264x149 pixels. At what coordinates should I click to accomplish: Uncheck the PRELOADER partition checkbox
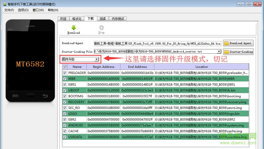coord(65,73)
